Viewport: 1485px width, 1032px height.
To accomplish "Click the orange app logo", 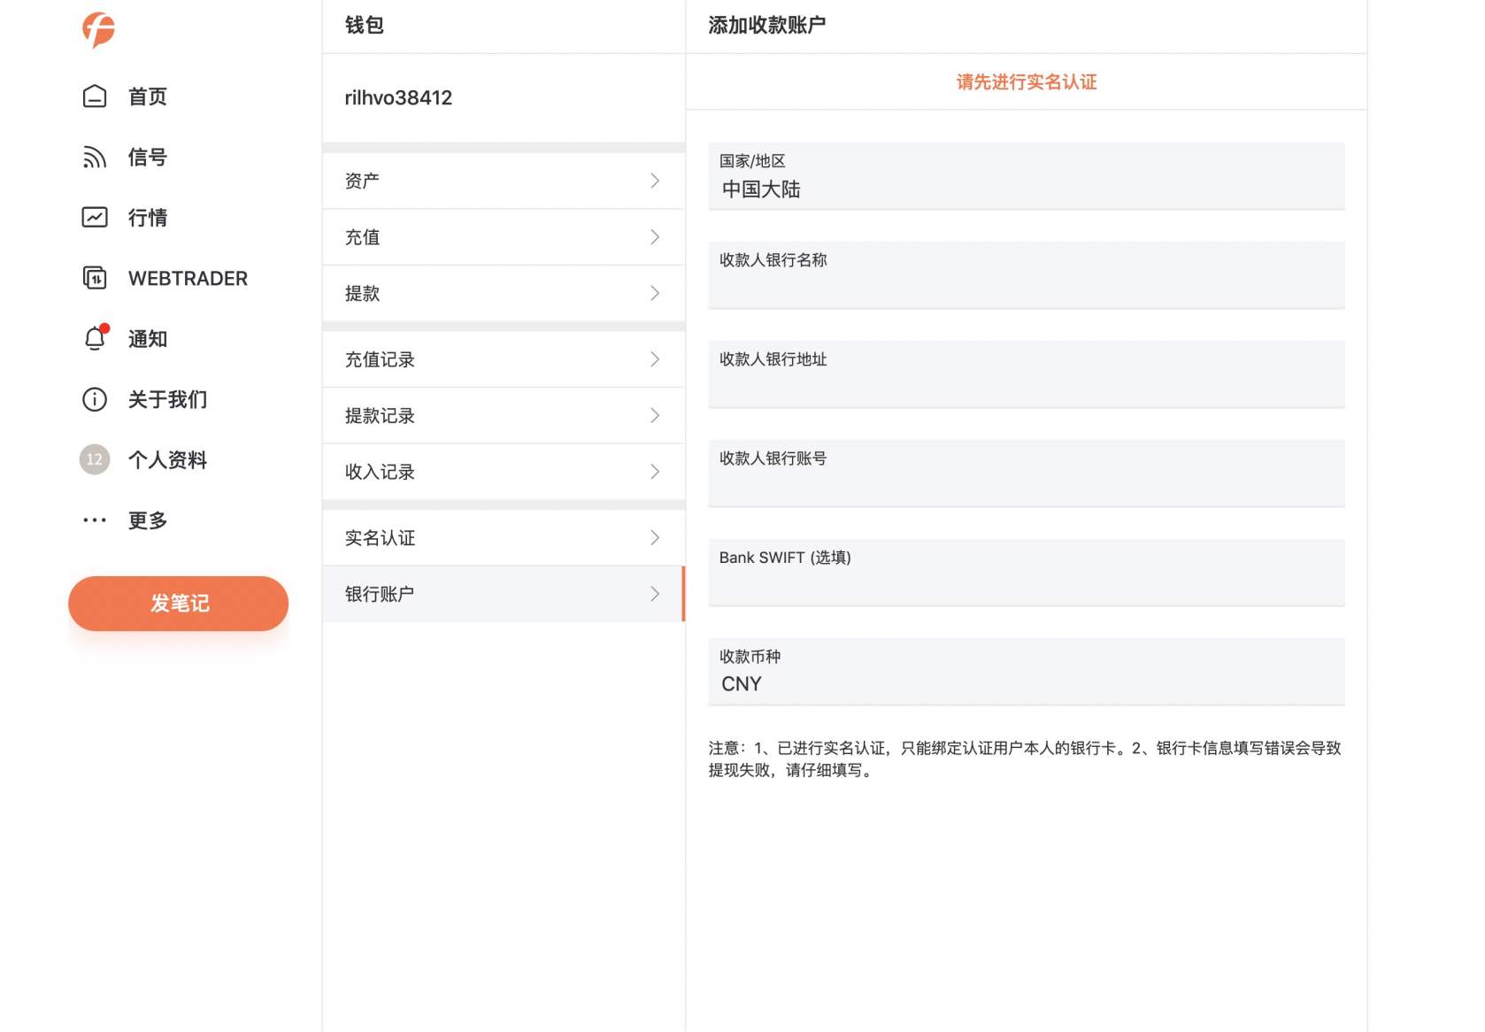I will [98, 29].
